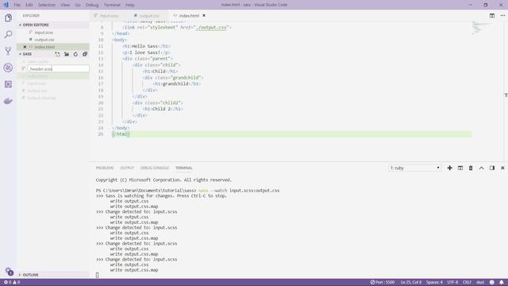The height and width of the screenshot is (286, 508).
Task: Expand the Outline section
Action: (30, 275)
